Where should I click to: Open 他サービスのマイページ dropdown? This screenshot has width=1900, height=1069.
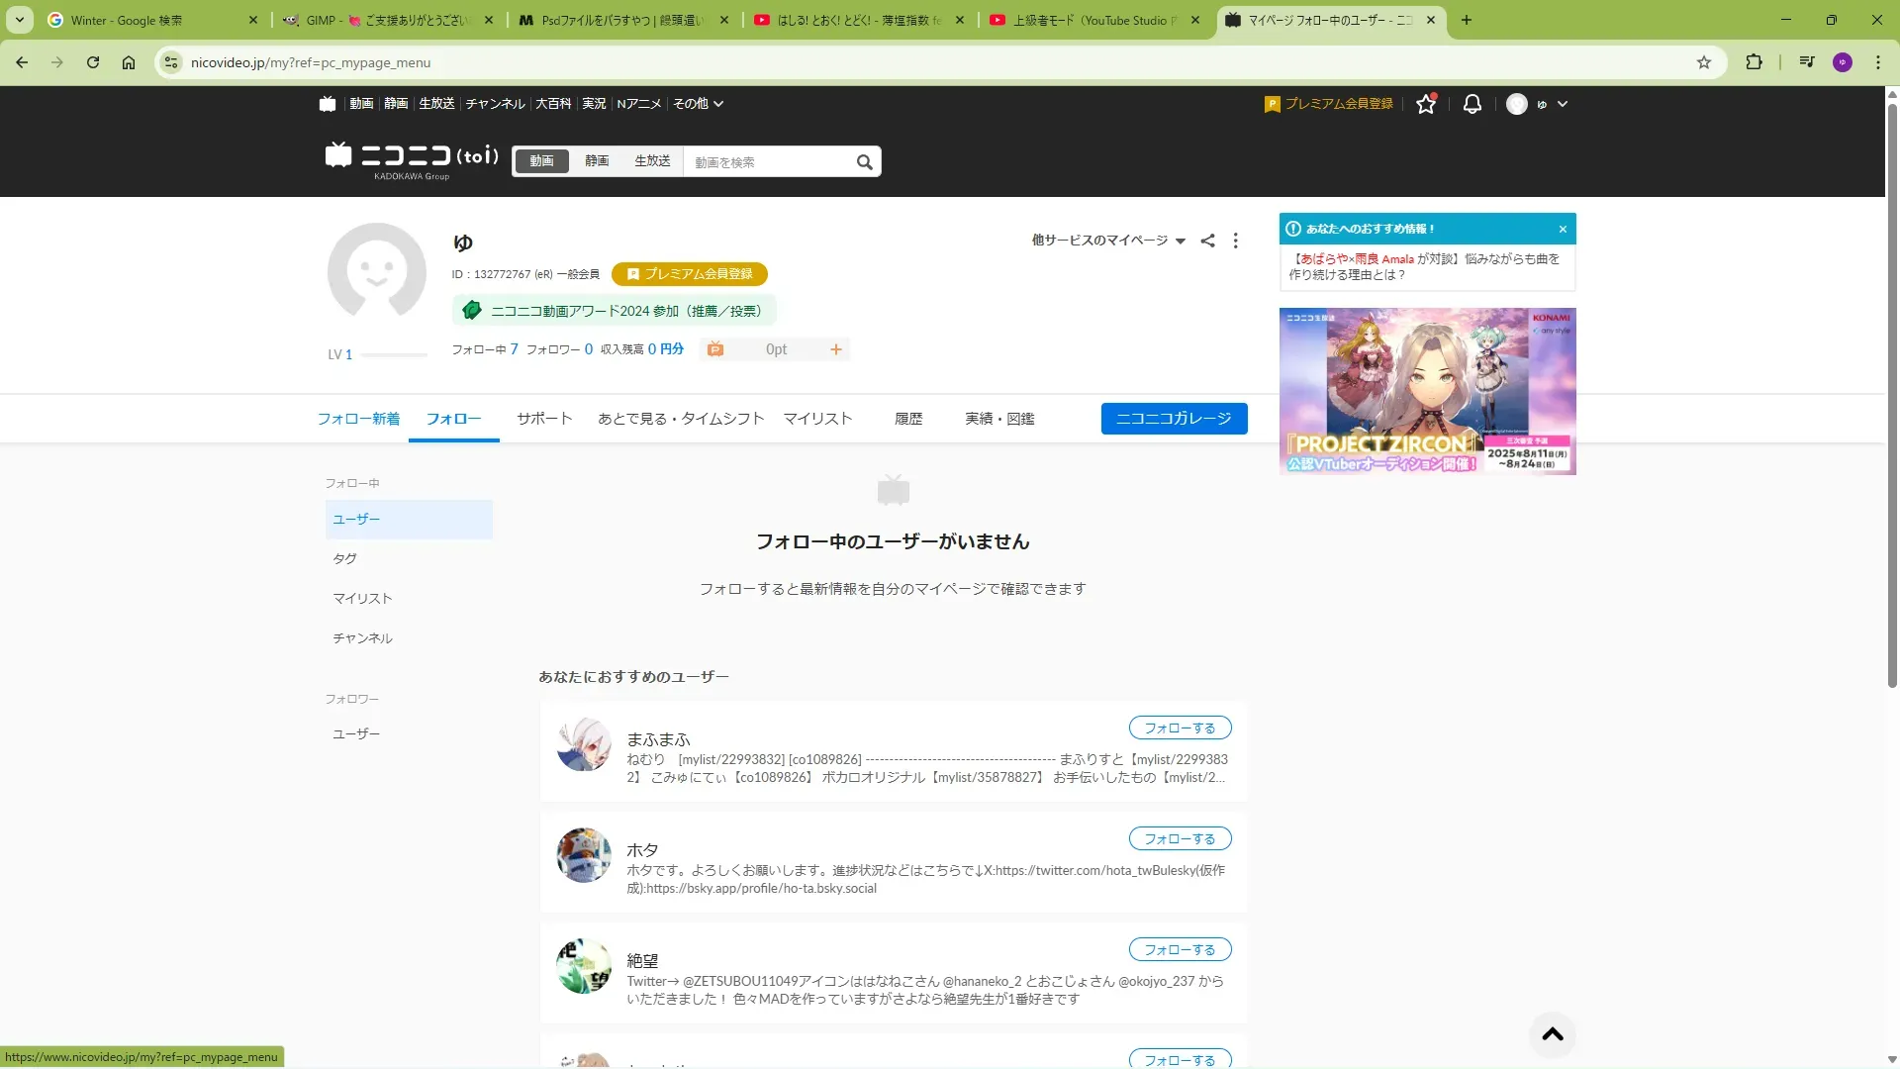(x=1107, y=241)
